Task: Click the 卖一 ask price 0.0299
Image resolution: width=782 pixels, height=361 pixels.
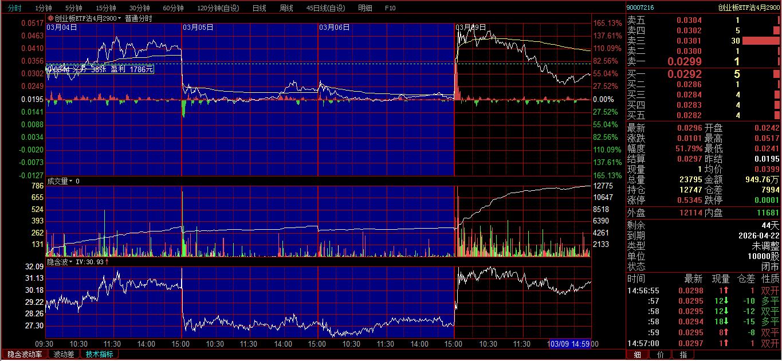Action: coord(684,61)
